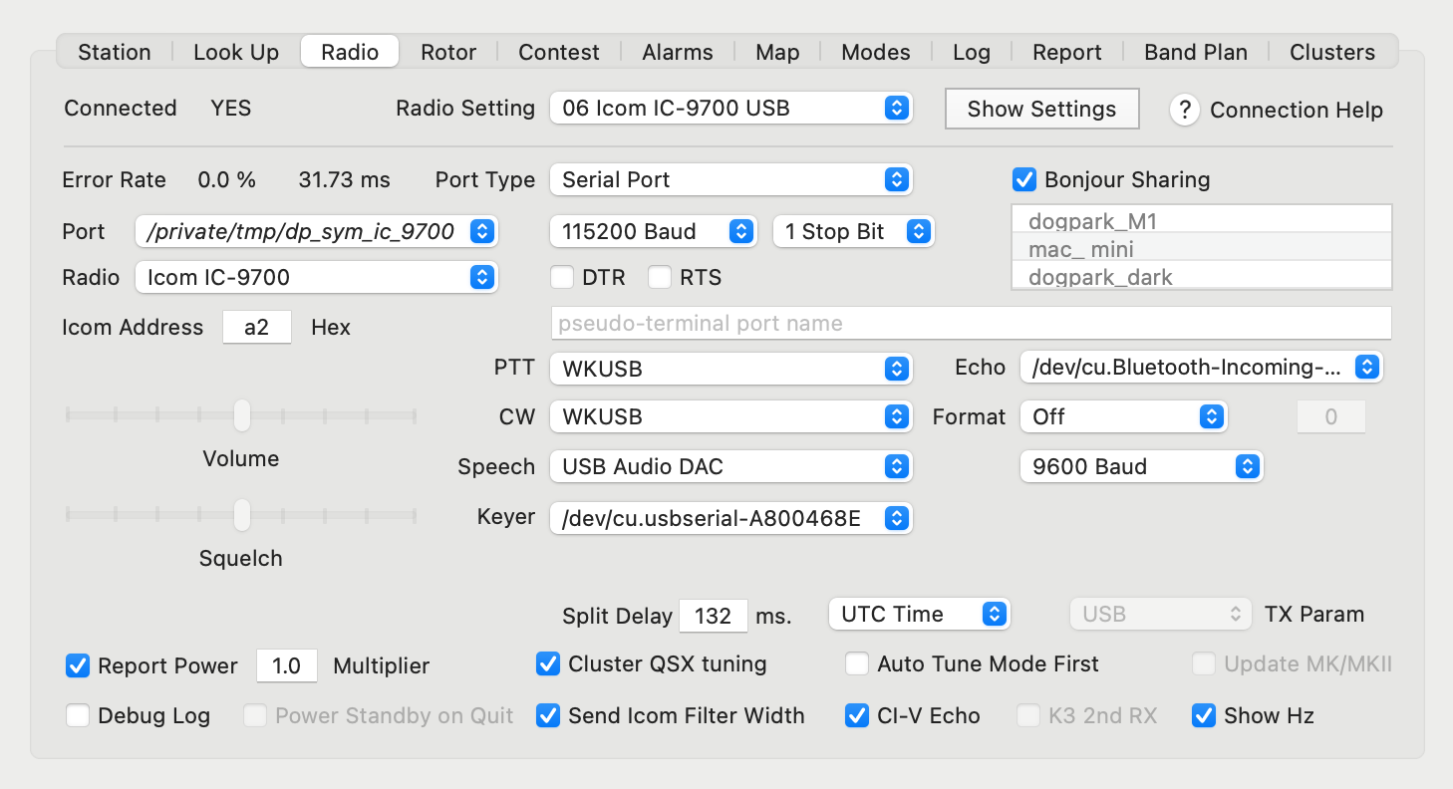Enable the DTR checkbox
This screenshot has height=789, width=1453.
pos(562,277)
